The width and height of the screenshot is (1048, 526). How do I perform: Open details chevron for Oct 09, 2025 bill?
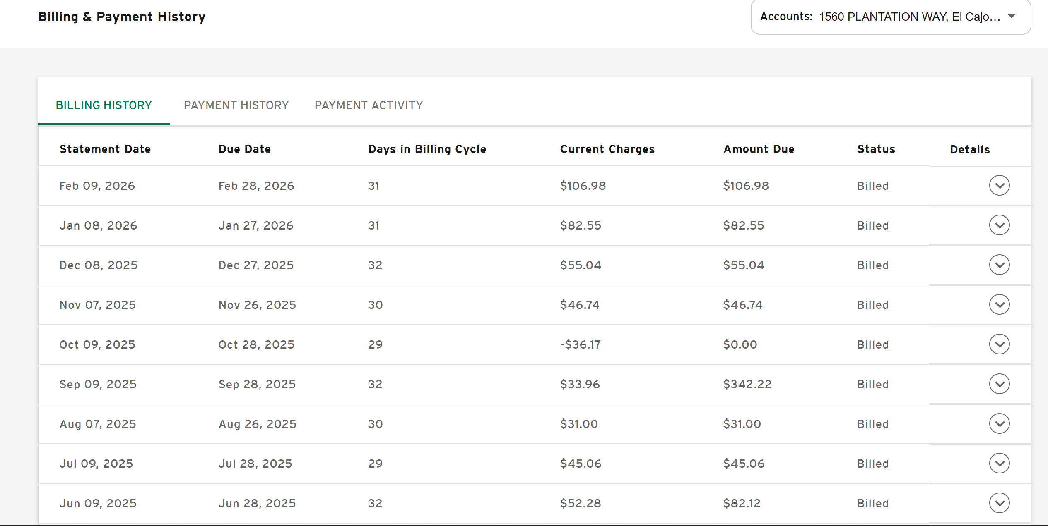pos(999,344)
